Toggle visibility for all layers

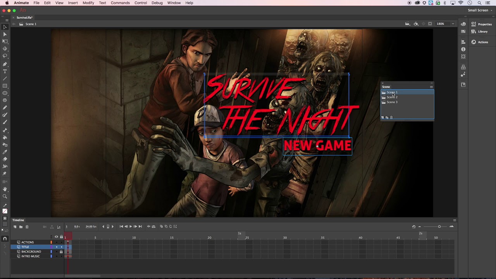pos(56,237)
